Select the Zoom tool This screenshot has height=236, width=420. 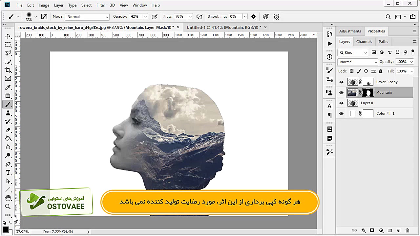tap(8, 206)
